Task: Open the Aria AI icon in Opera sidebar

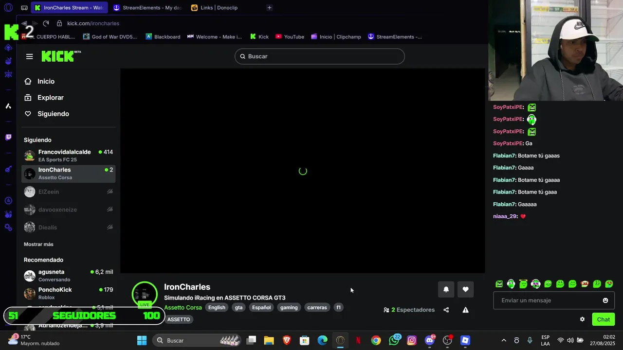Action: tap(8, 106)
